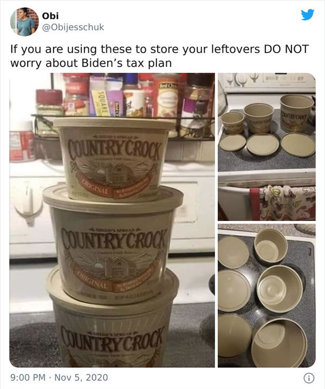
Task: Open Obi's profile avatar
Action: tap(24, 22)
